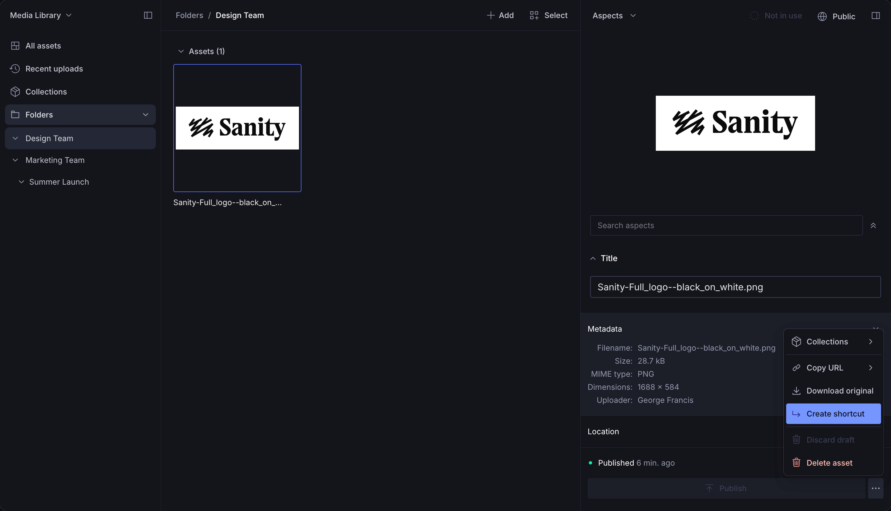The height and width of the screenshot is (511, 891).
Task: Click the Discard draft trash icon
Action: 796,440
